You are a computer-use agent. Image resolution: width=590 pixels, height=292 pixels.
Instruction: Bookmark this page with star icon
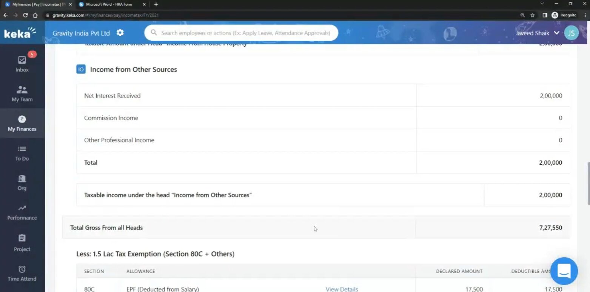tap(533, 15)
